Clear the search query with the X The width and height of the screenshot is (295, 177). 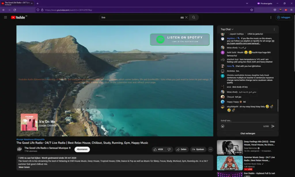(186, 17)
